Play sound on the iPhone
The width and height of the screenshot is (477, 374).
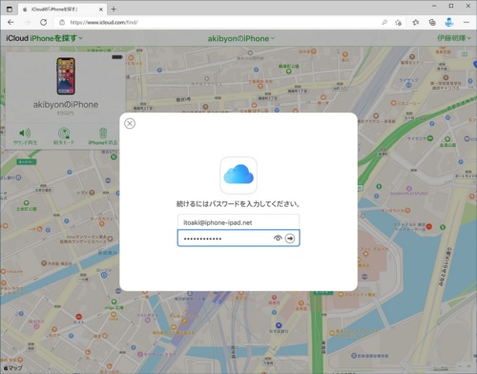(x=25, y=136)
